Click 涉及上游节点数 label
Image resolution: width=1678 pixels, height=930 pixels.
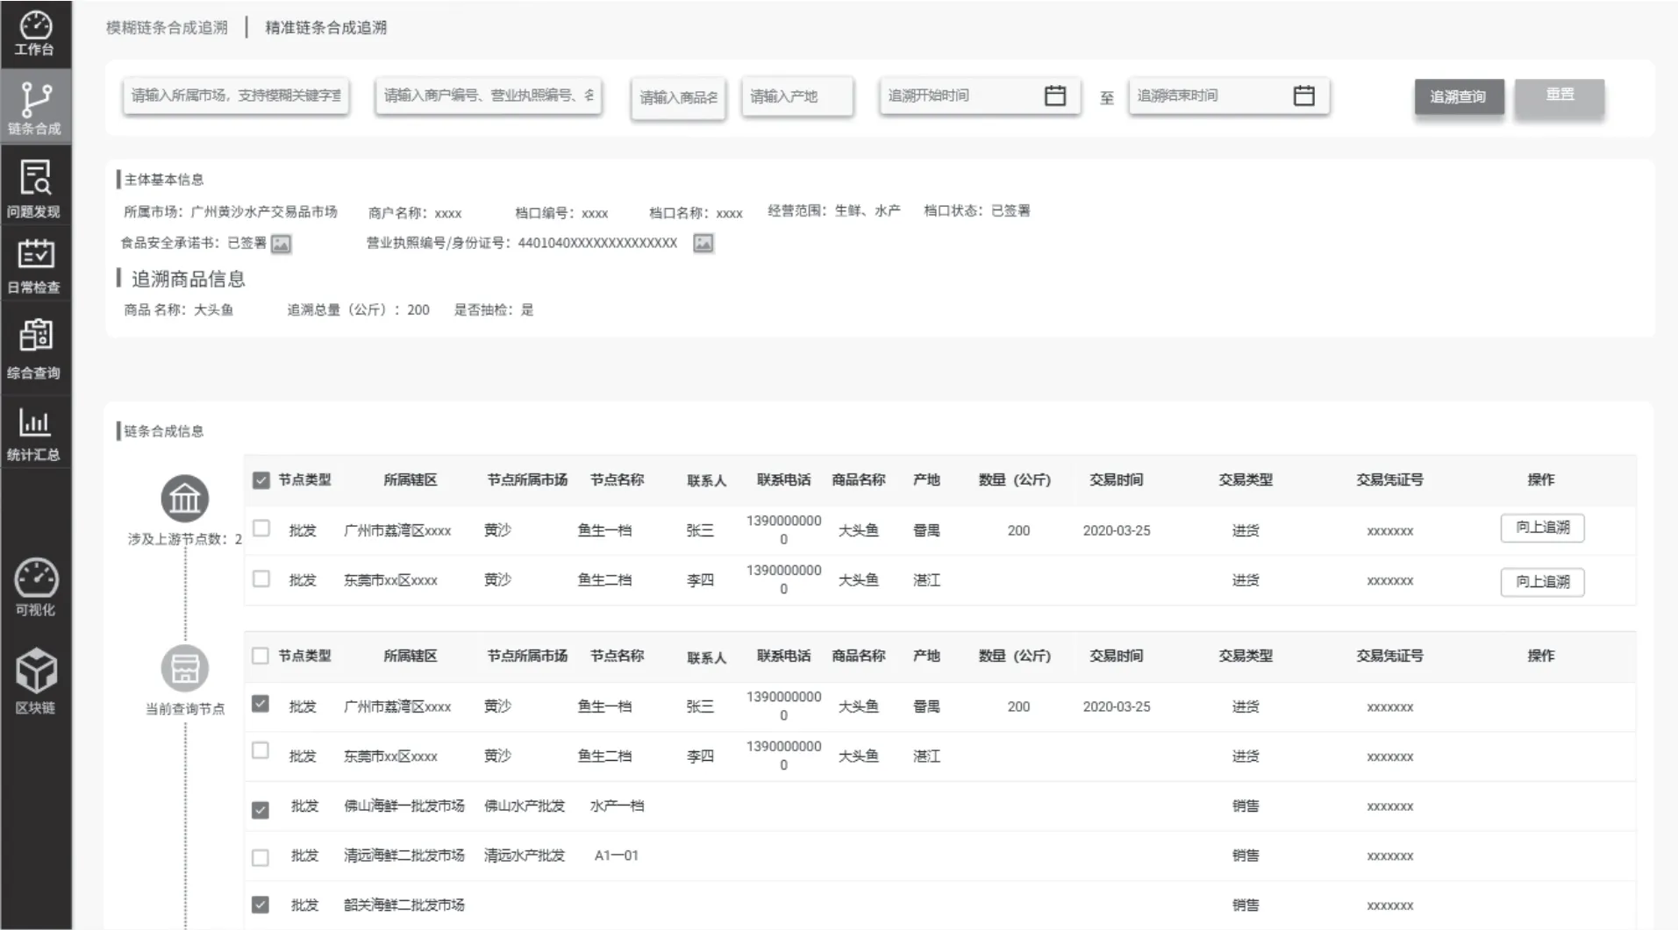[185, 539]
